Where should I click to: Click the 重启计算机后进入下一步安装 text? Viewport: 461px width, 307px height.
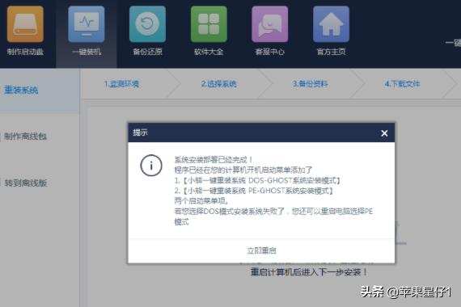tap(309, 272)
